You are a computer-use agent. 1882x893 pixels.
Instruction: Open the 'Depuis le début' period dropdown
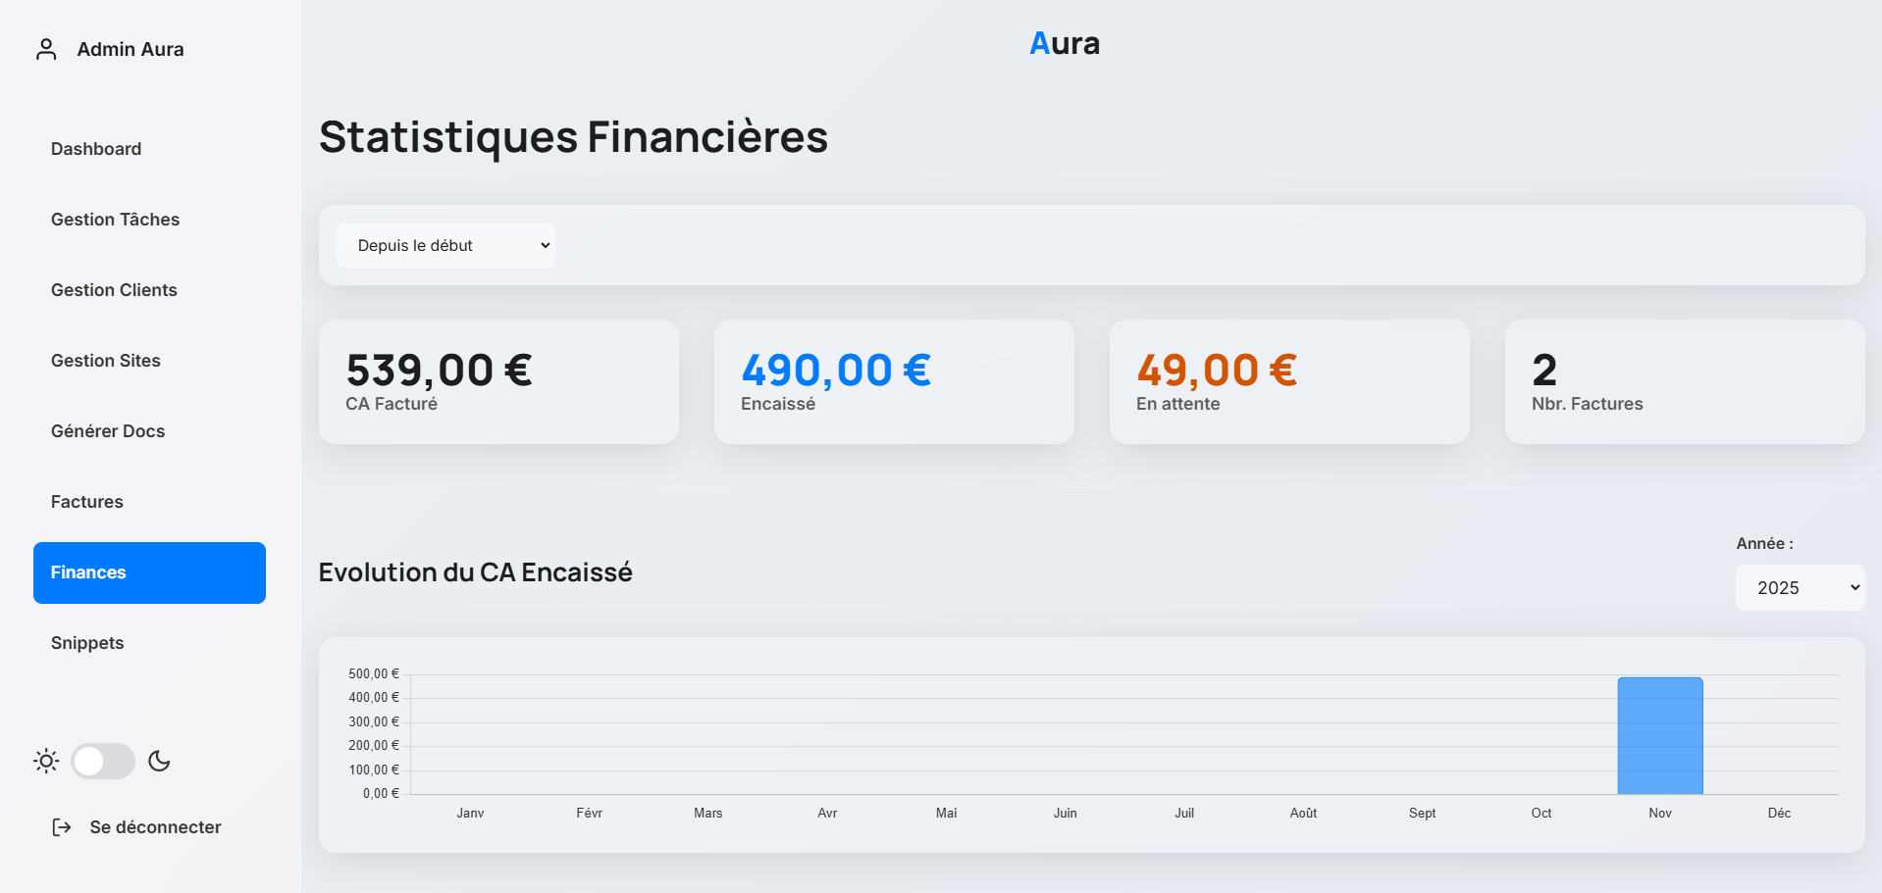click(444, 245)
